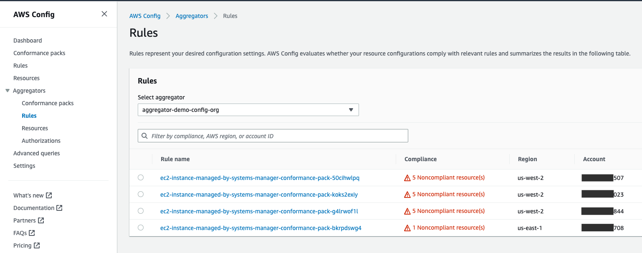Viewport: 642px width, 253px height.
Task: Collapse the AWS Config sidebar with the X icon
Action: coord(104,14)
